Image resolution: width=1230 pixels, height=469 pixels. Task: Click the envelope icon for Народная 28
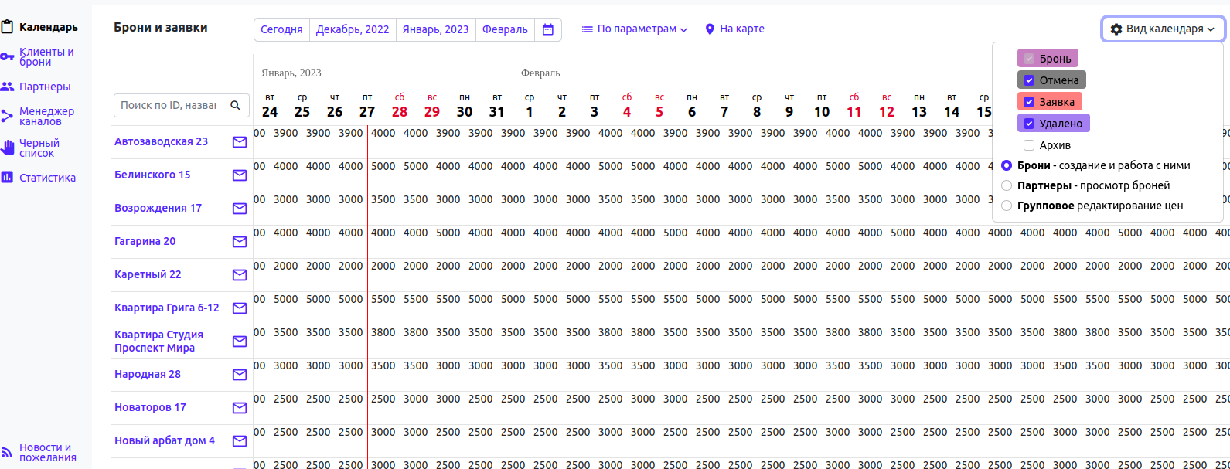coord(240,375)
